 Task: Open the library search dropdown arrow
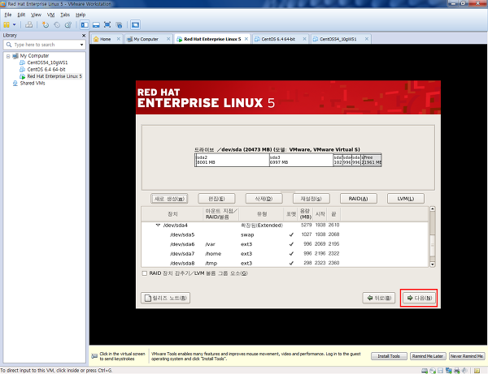[x=81, y=45]
